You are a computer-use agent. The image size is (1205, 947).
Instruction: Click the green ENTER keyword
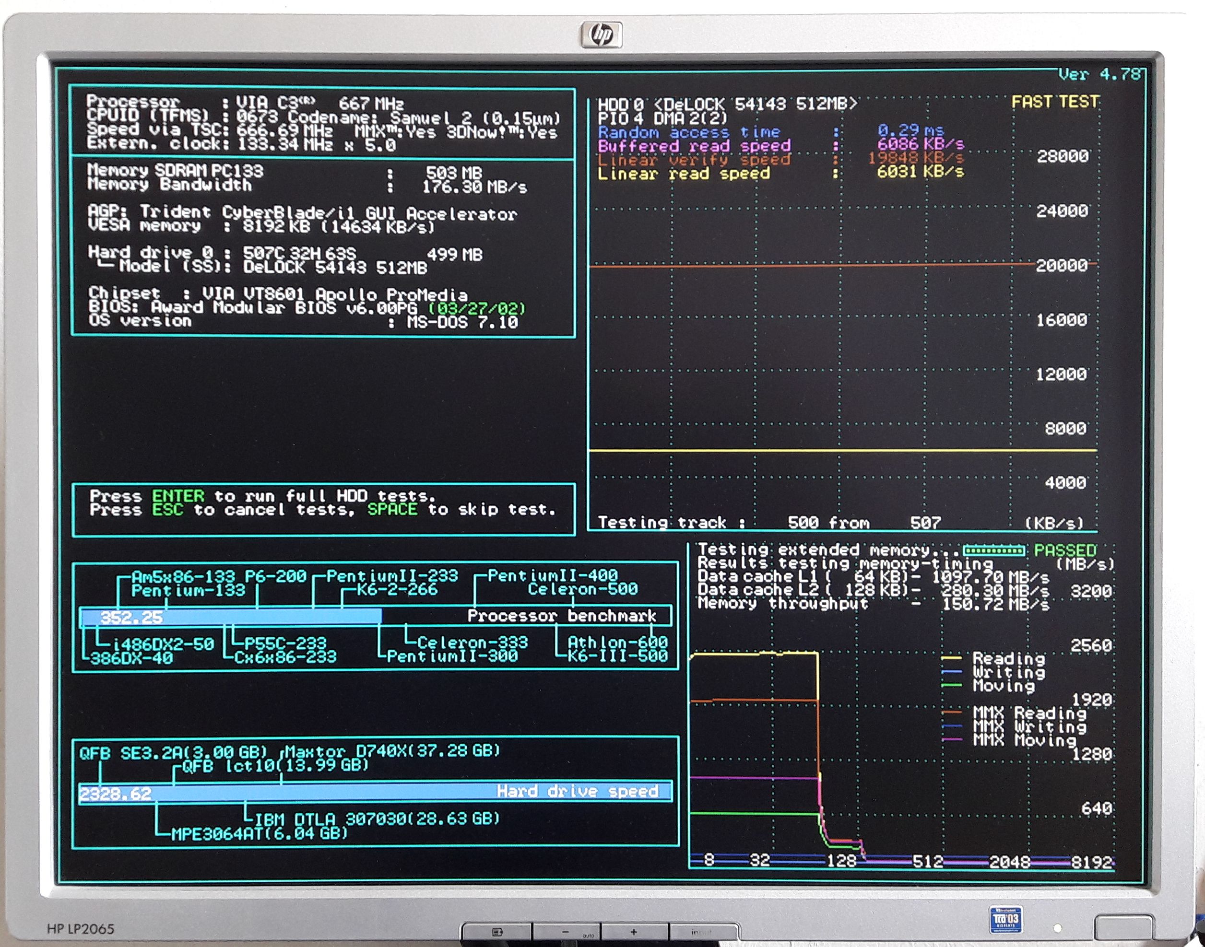pos(178,496)
